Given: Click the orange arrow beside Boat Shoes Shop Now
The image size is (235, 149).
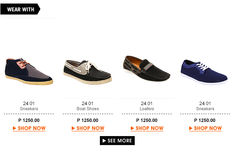Looking at the screenshot, I should tap(73, 128).
